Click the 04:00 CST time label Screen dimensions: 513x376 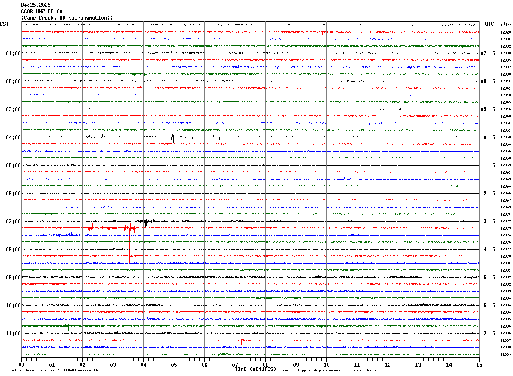pos(13,137)
